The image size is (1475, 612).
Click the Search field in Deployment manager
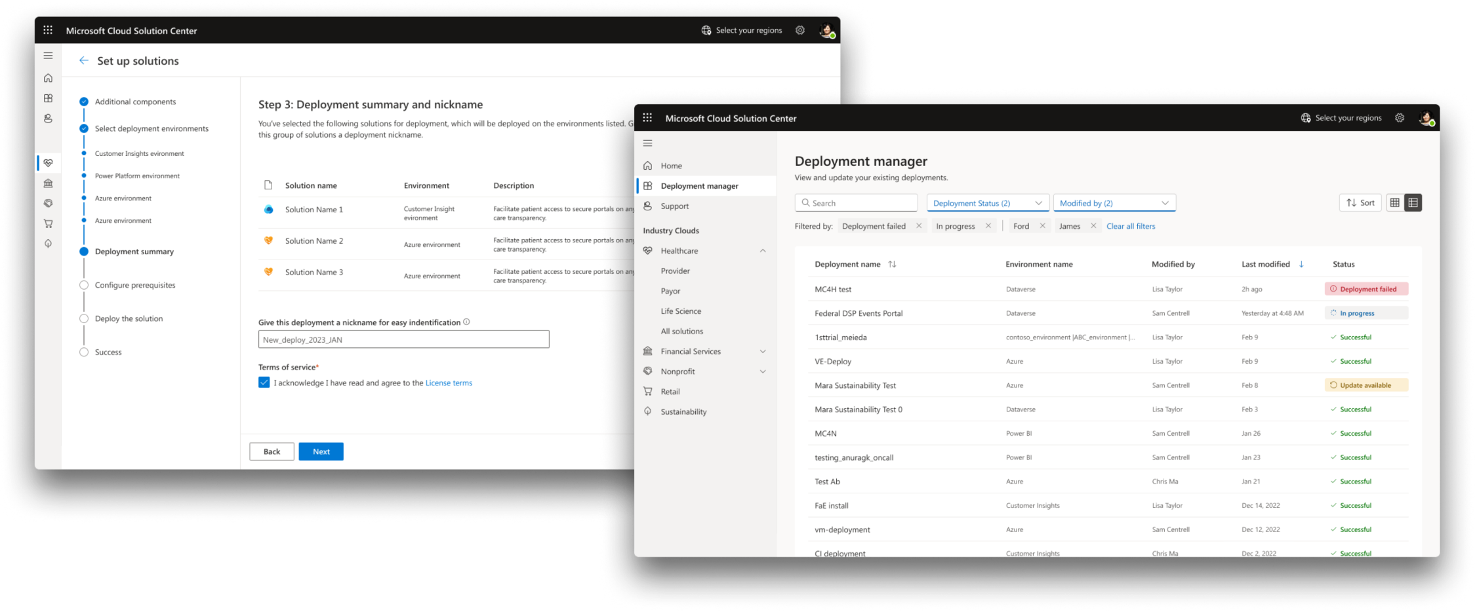click(x=856, y=203)
